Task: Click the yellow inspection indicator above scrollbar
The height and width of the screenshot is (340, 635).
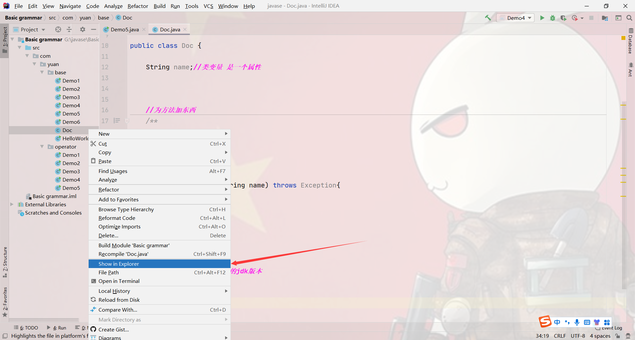Action: click(x=623, y=38)
